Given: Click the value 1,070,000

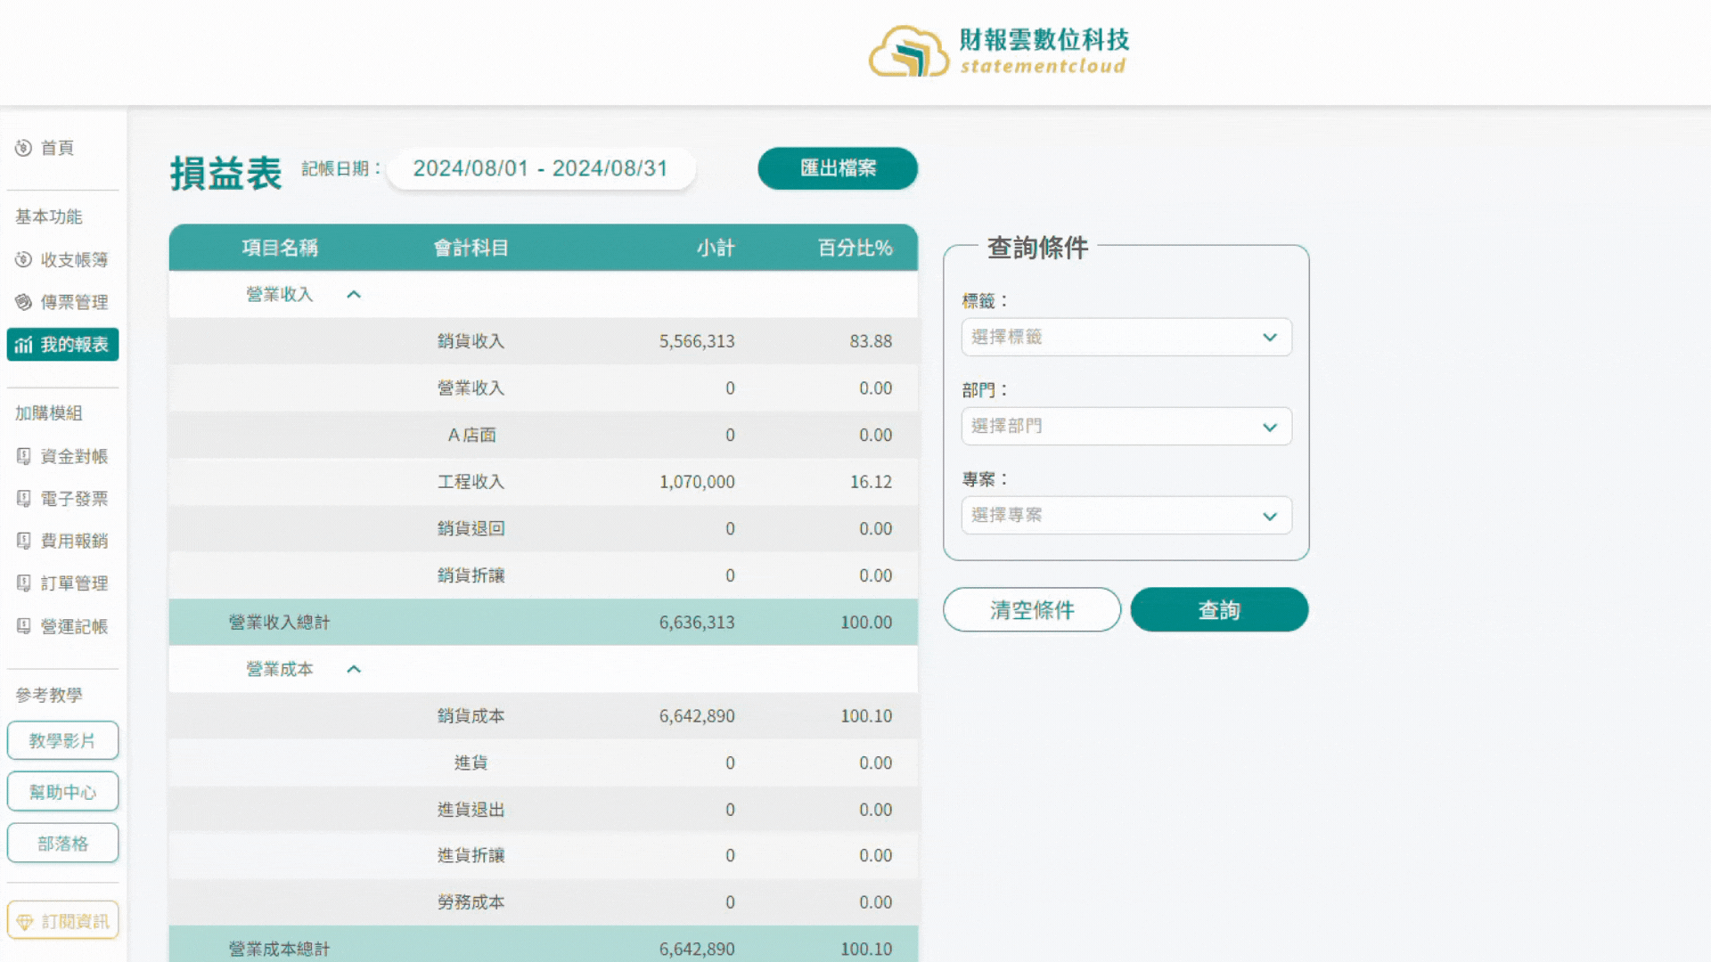Looking at the screenshot, I should coord(697,482).
